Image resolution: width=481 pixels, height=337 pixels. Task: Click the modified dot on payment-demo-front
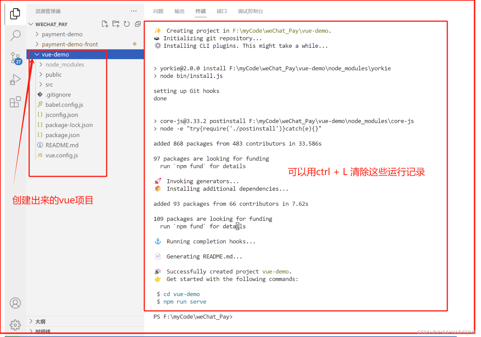click(135, 44)
